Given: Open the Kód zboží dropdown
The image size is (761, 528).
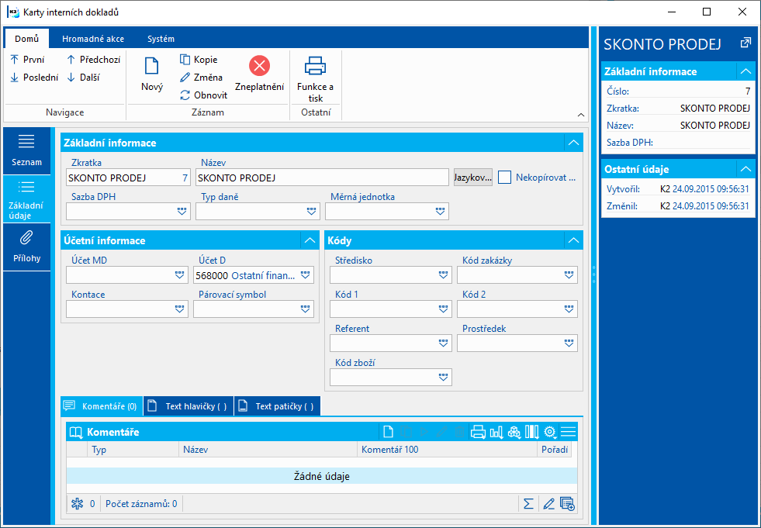Looking at the screenshot, I should click(443, 377).
